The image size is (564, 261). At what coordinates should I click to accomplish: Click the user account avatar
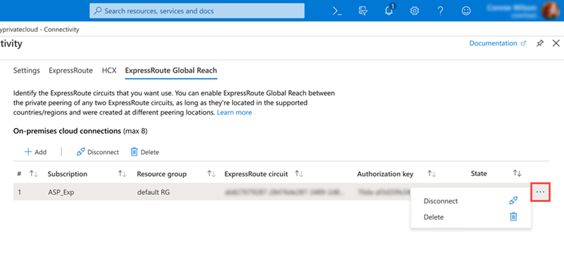(x=550, y=11)
